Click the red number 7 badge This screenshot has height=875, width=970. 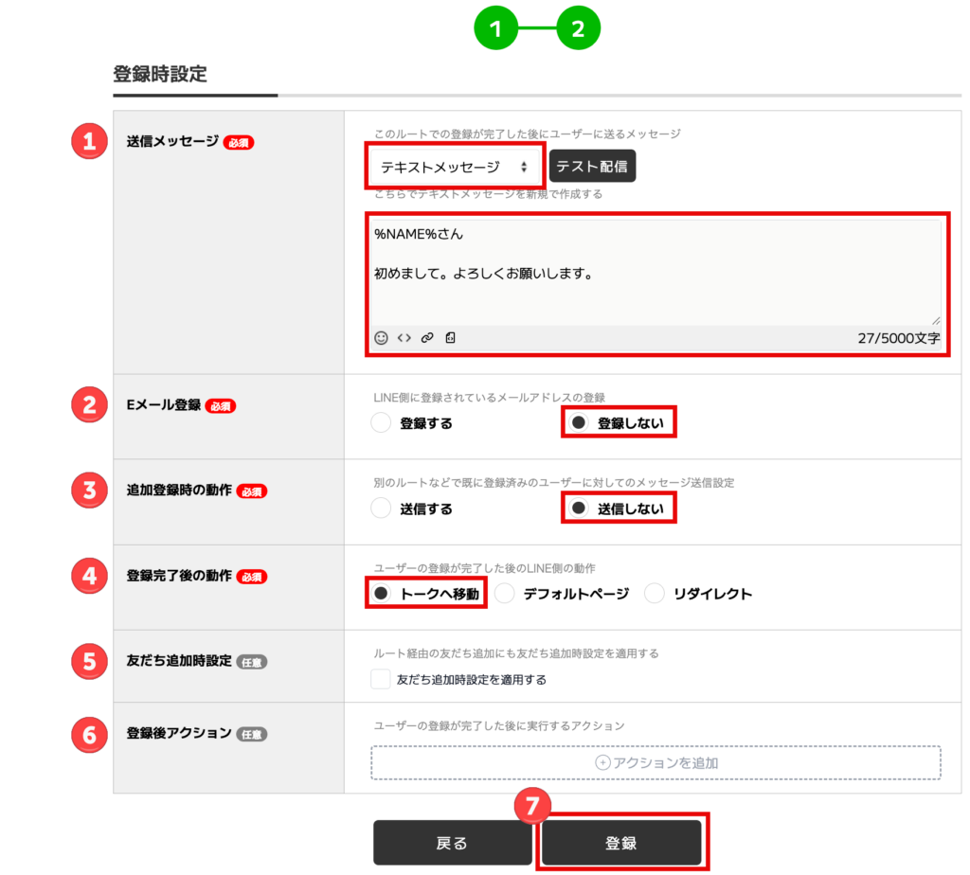pos(533,806)
